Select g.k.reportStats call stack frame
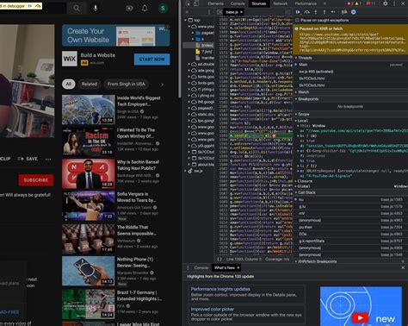 350,241
